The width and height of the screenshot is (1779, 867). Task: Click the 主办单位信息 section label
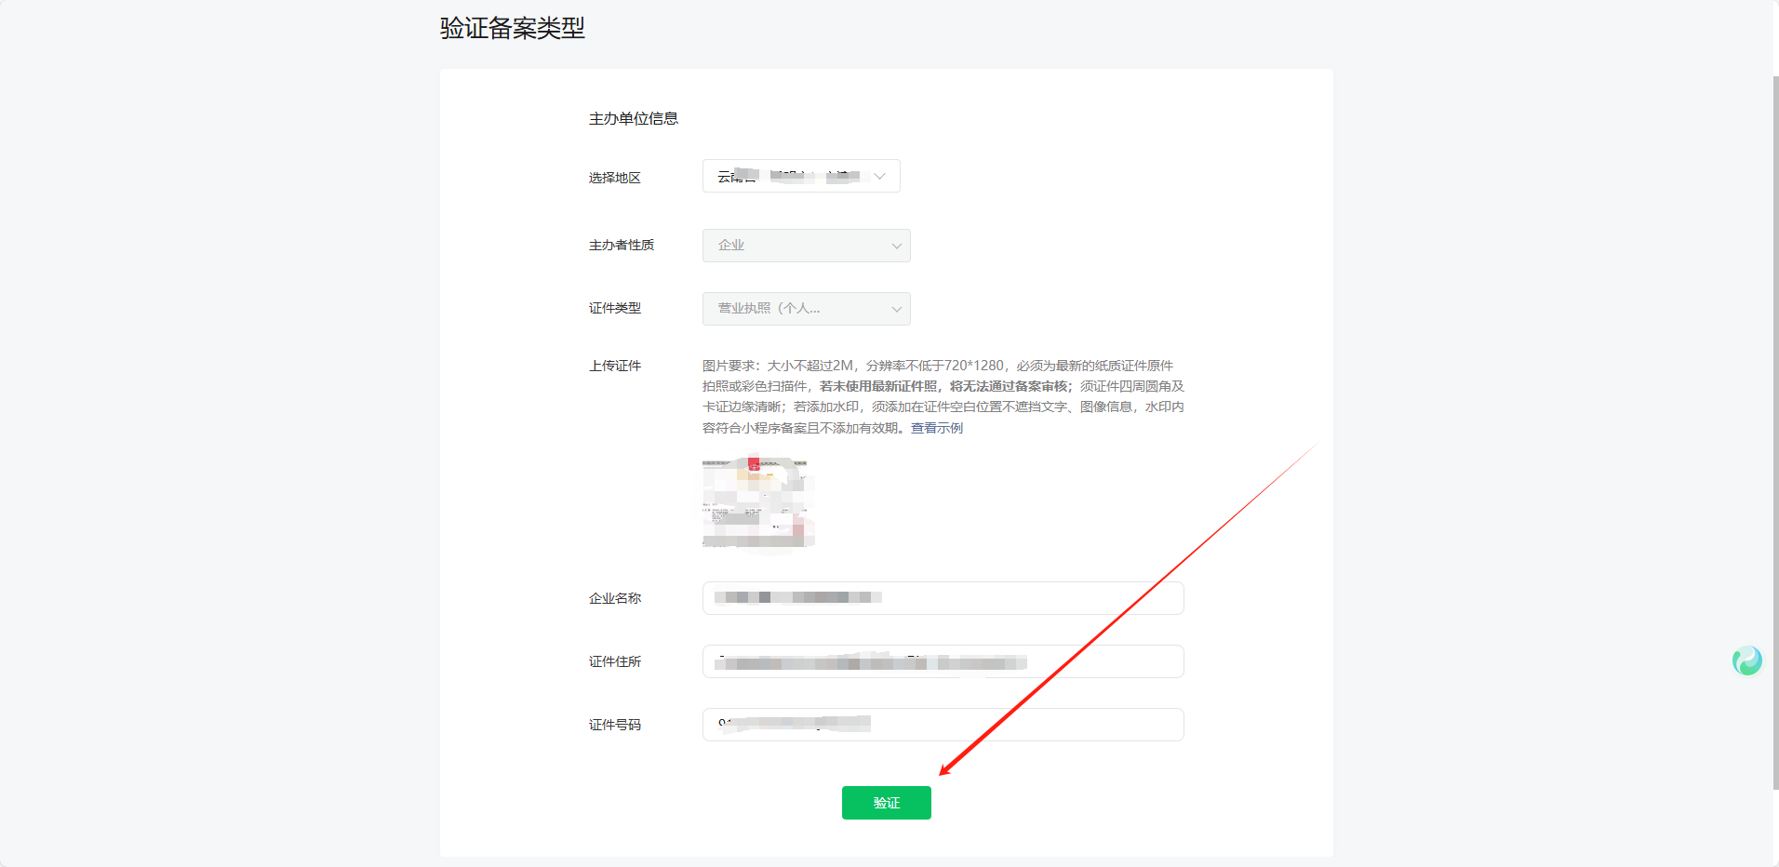[x=635, y=117]
